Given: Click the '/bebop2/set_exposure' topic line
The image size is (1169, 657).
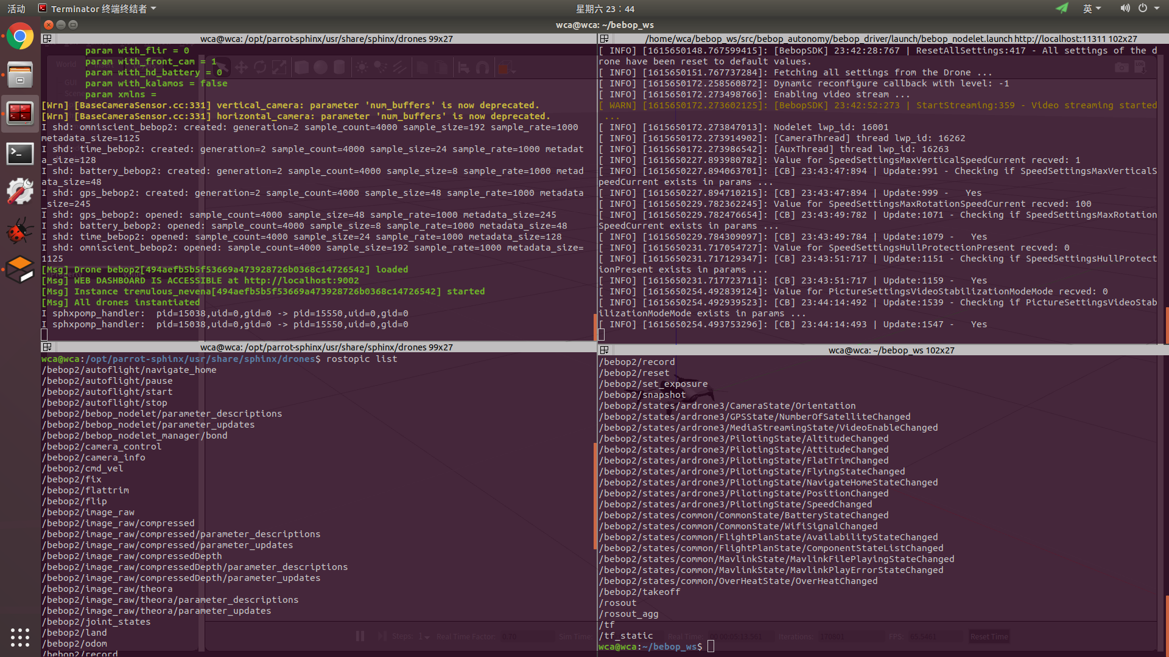Looking at the screenshot, I should coord(653,384).
